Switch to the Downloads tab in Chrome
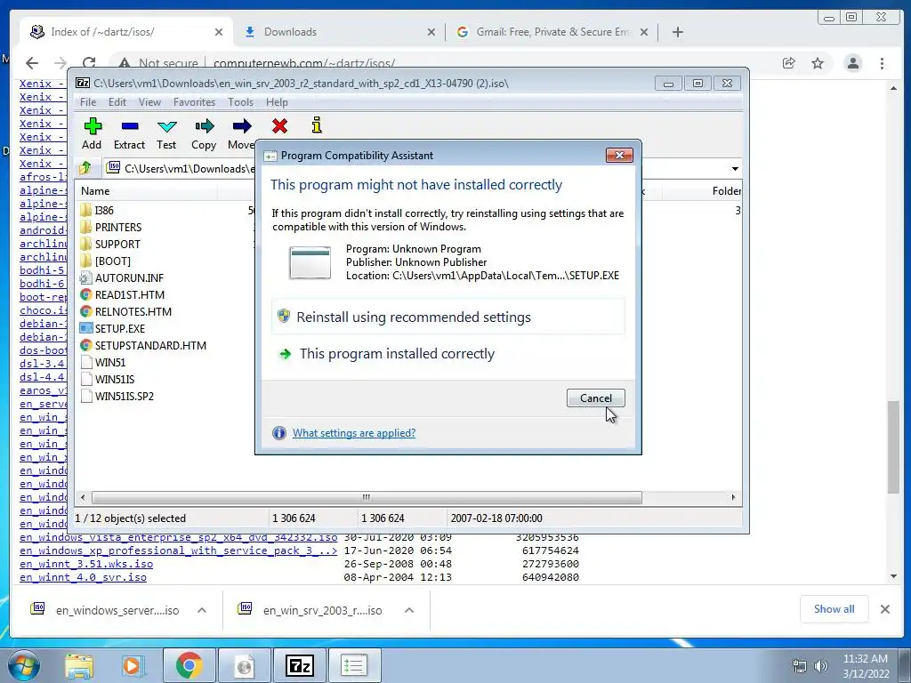Image resolution: width=911 pixels, height=683 pixels. (340, 32)
